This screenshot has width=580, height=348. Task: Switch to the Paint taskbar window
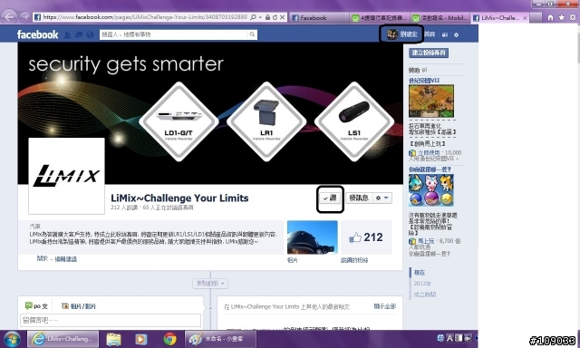click(219, 339)
